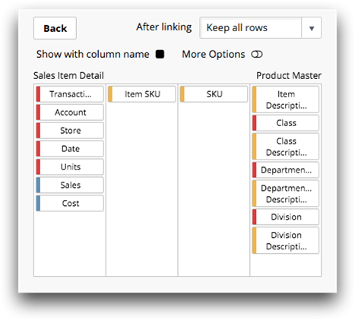Click the linked Item SKU column
Viewport: 355px width, 320px height.
point(142,94)
